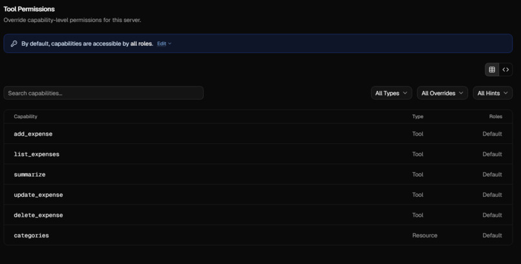
Task: Open the All Overrides filter dropdown
Action: [x=442, y=93]
